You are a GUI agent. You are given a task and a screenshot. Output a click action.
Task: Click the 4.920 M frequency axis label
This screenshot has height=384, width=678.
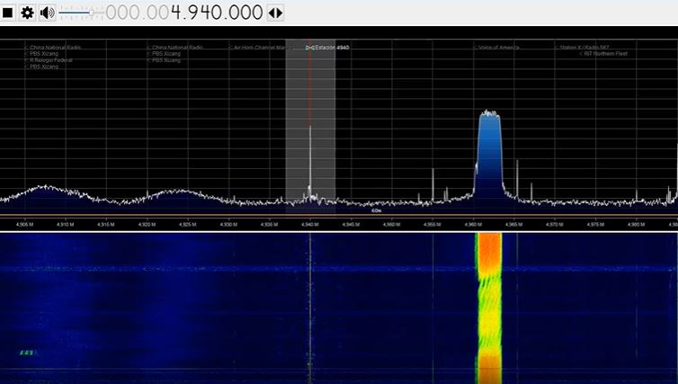coord(147,225)
